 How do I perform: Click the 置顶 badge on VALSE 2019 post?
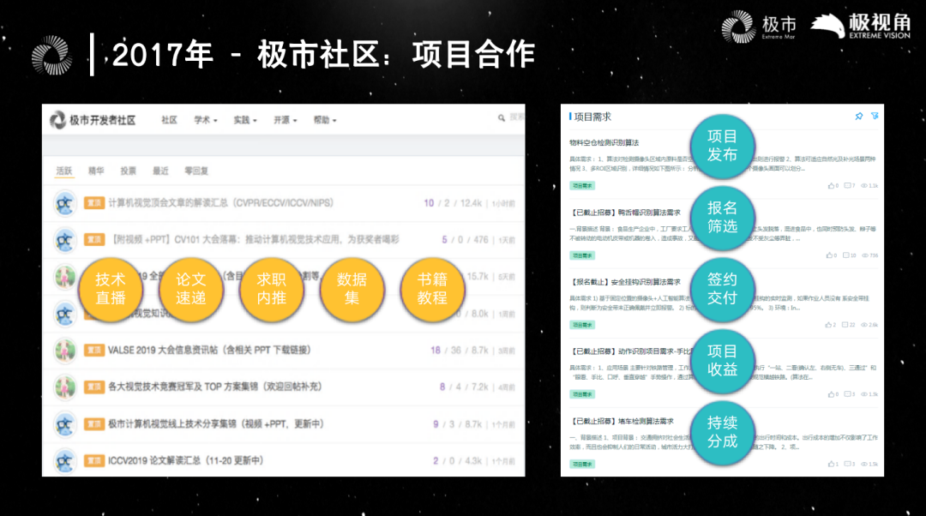tap(94, 350)
